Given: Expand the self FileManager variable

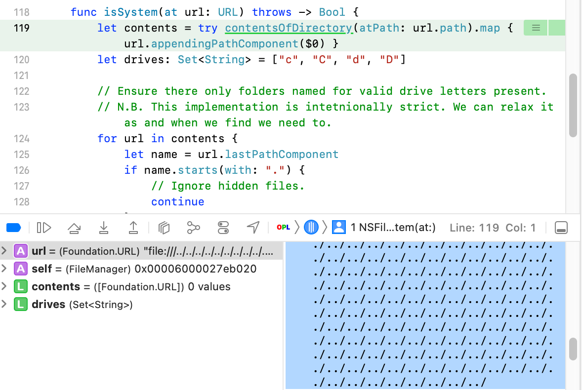Looking at the screenshot, I should tap(4, 270).
